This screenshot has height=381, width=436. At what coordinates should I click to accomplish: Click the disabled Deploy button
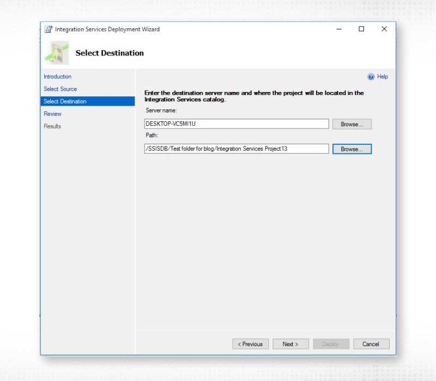(x=331, y=343)
